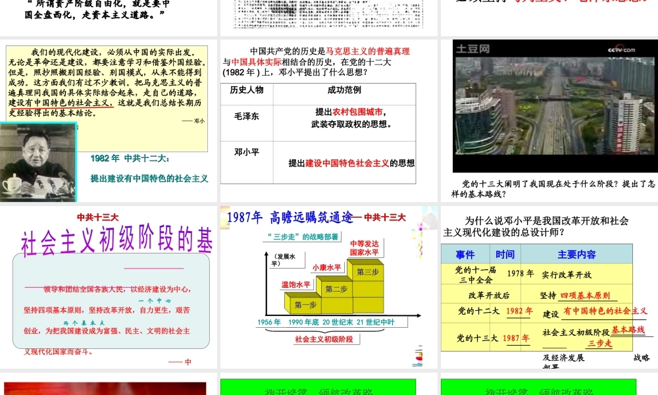This screenshot has height=395, width=658.
Task: Click the 提出农村包围城市 cell text
Action: tap(351, 112)
